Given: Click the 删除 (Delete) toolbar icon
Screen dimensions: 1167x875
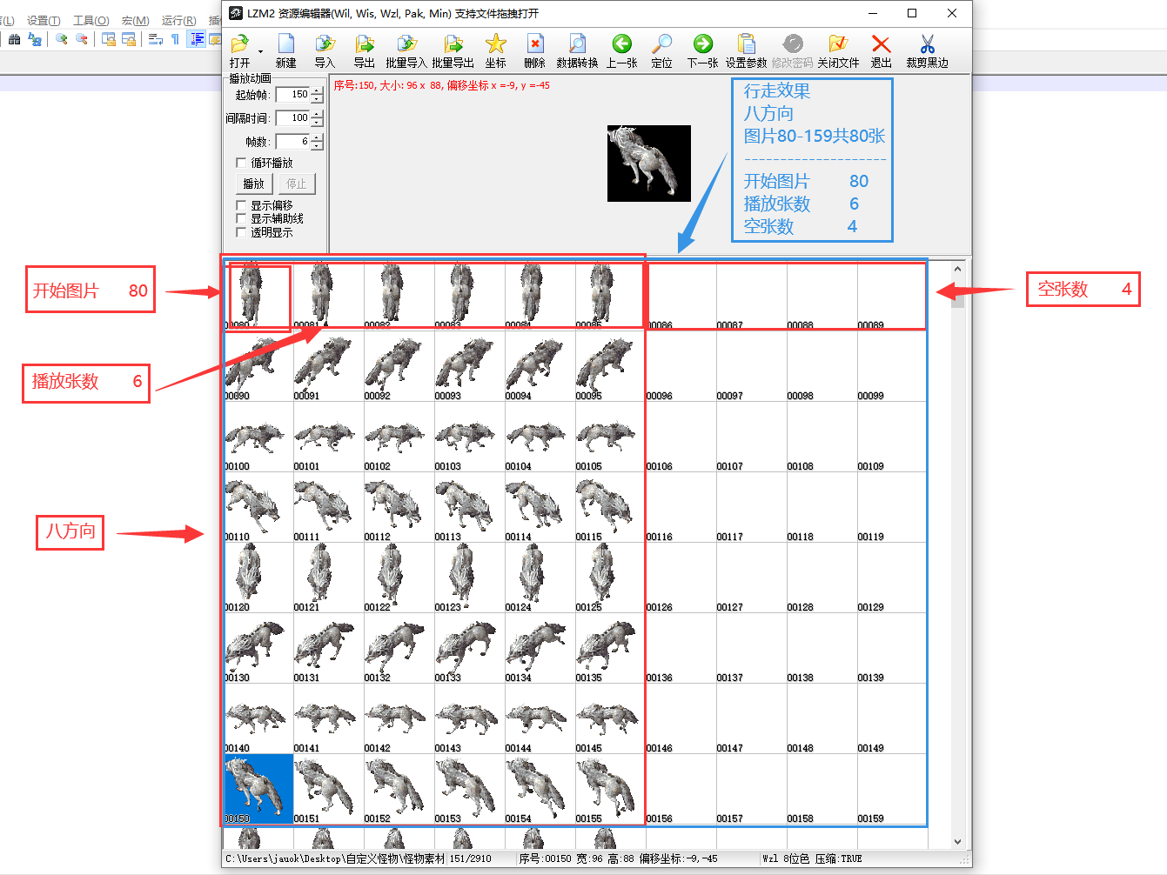Looking at the screenshot, I should click(x=534, y=44).
